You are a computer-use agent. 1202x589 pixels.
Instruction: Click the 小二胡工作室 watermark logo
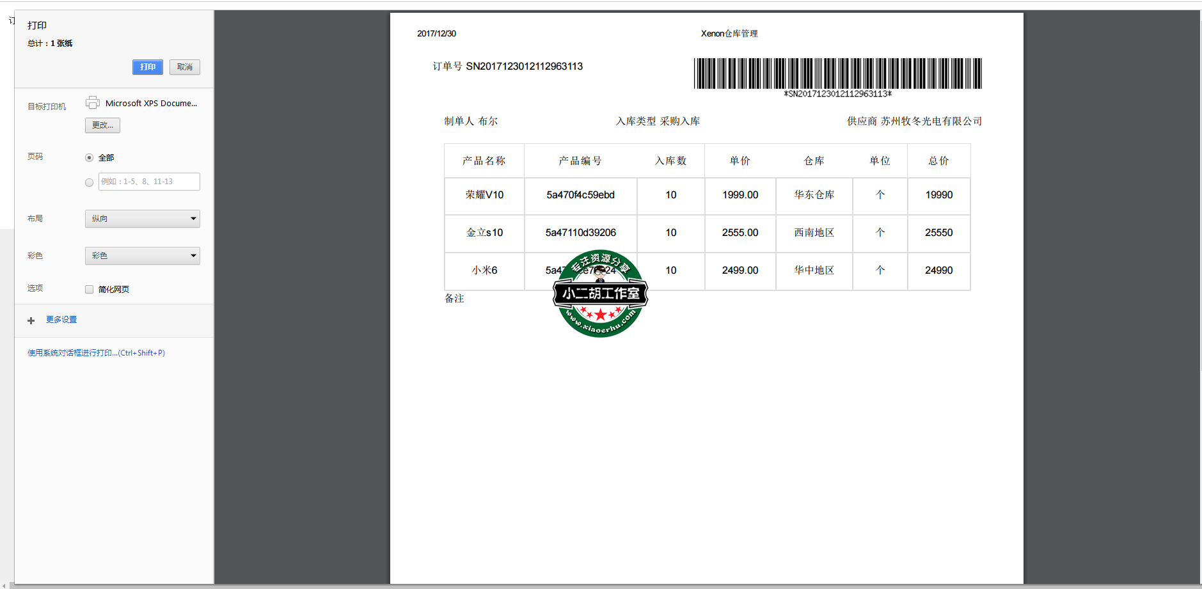[600, 294]
